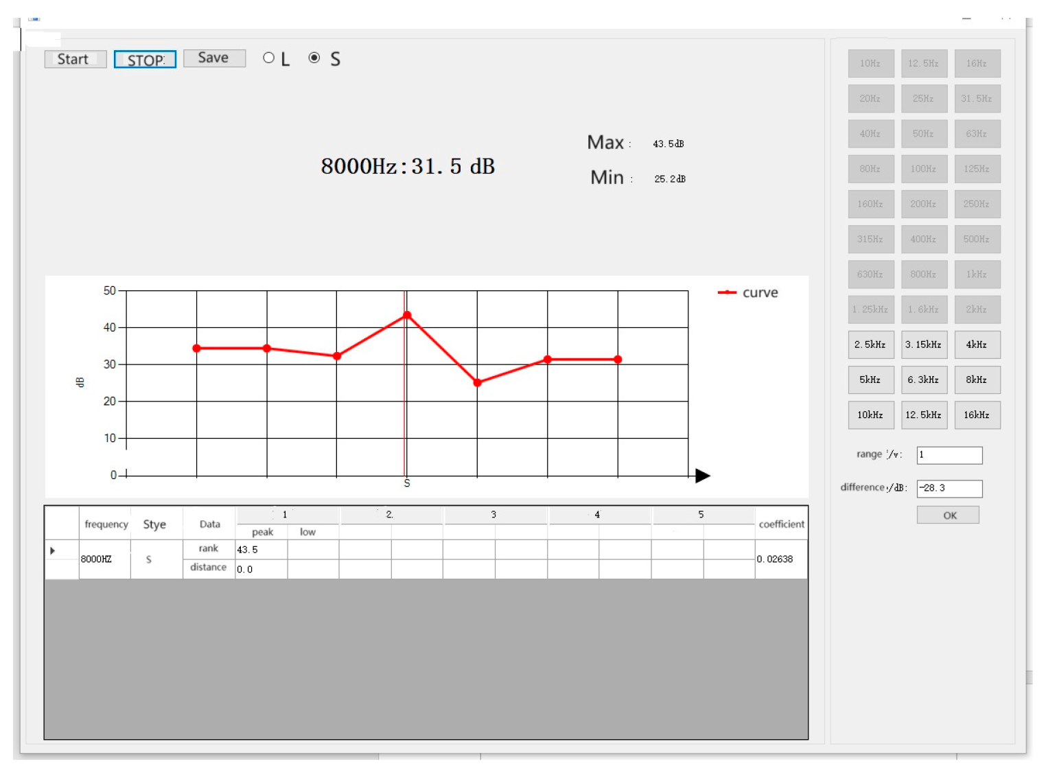This screenshot has height=779, width=1046.
Task: Click the Start button
Action: coord(75,59)
